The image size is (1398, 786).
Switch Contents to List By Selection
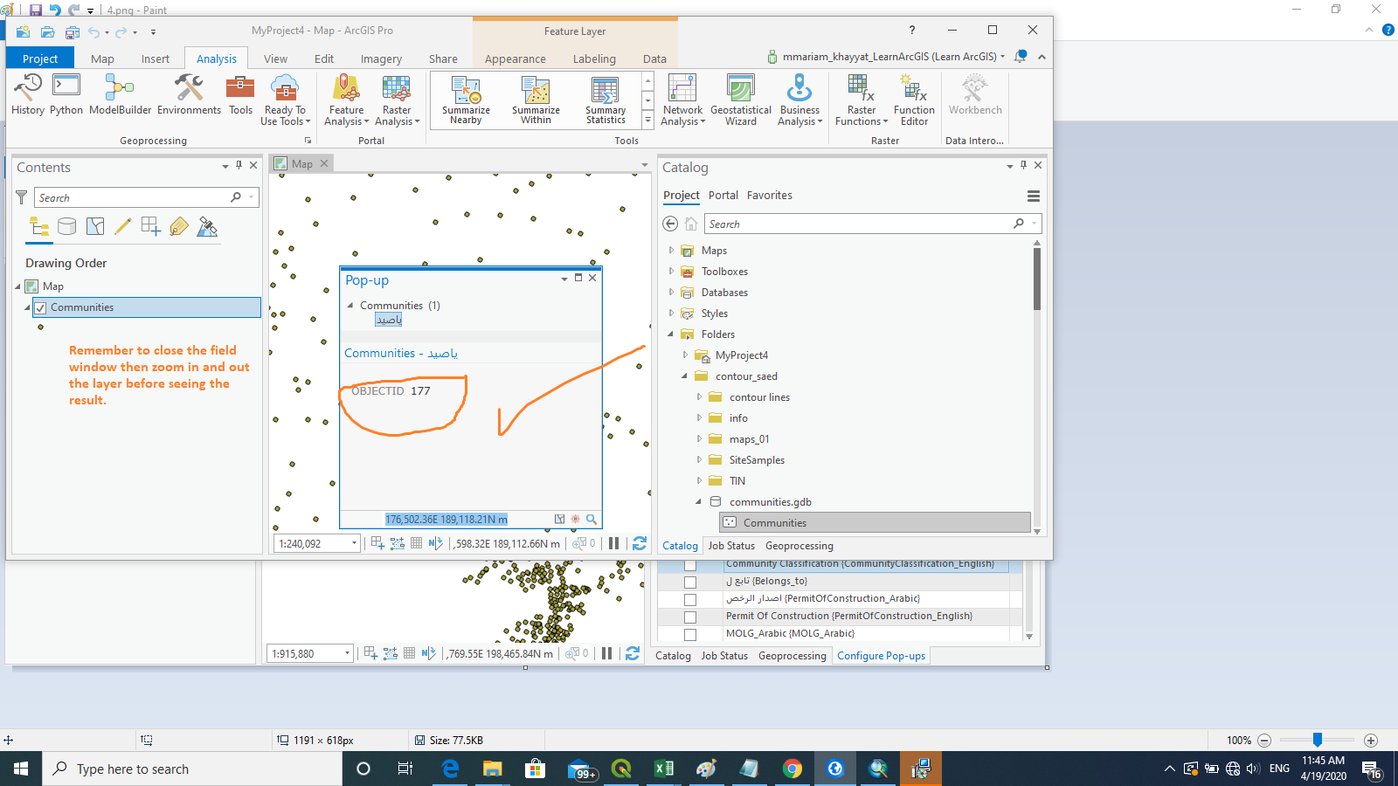pyautogui.click(x=95, y=227)
